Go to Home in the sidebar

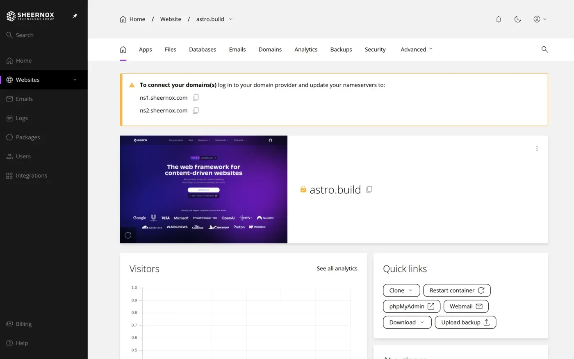click(x=44, y=61)
